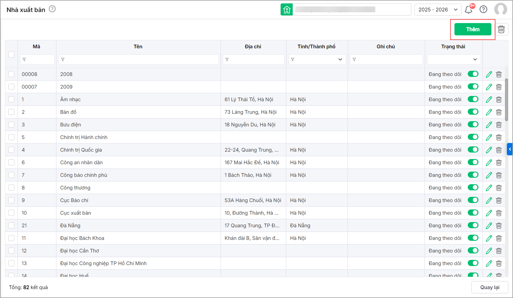Edit the Đà Nẵng publisher row
Viewport: 513px width, 298px height.
point(489,226)
